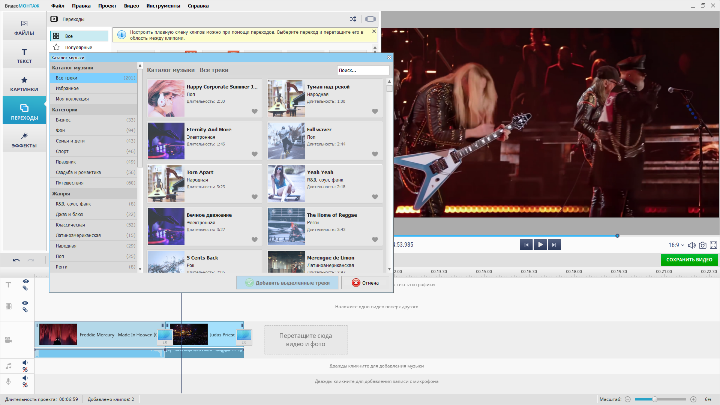
Task: Open the Справка menu
Action: coord(198,6)
